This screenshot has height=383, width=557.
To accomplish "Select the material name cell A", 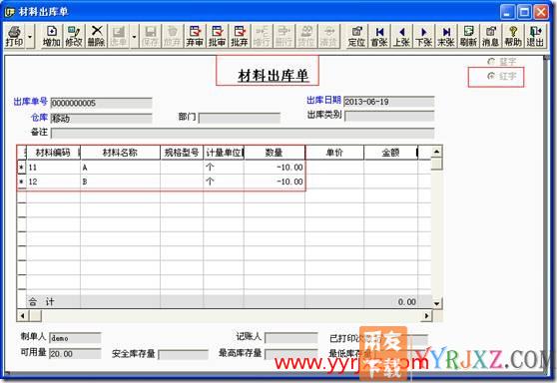I will [120, 168].
